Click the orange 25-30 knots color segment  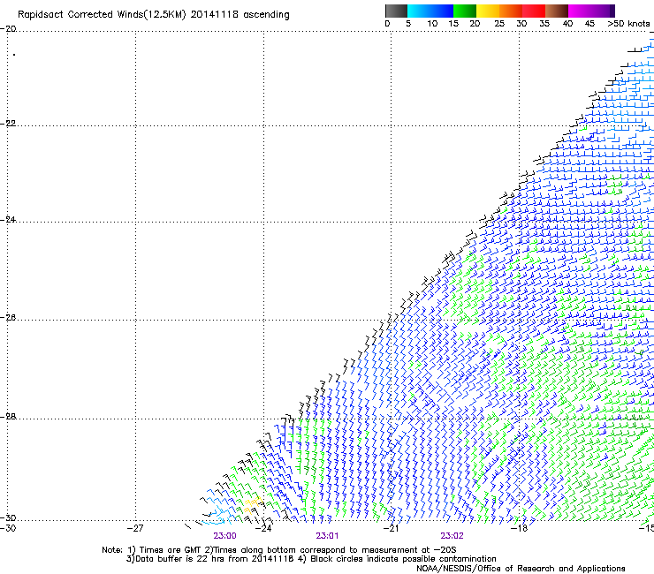click(x=511, y=11)
